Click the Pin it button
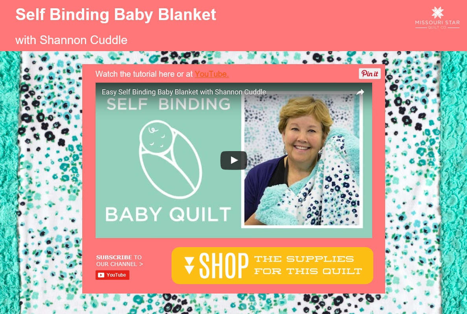 pyautogui.click(x=369, y=74)
